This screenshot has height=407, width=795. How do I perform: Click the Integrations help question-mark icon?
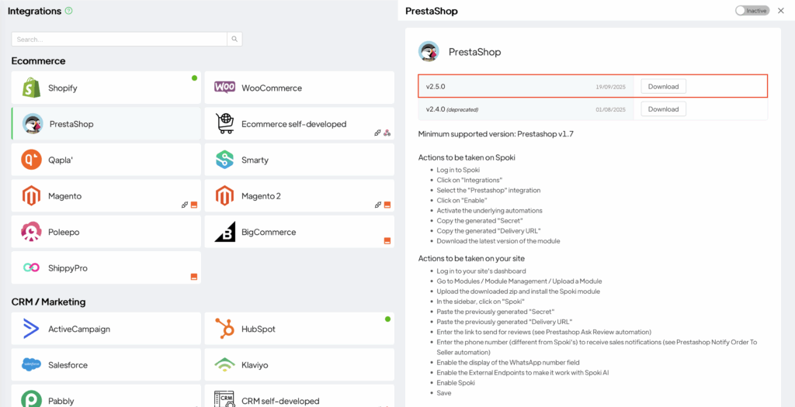coord(69,11)
